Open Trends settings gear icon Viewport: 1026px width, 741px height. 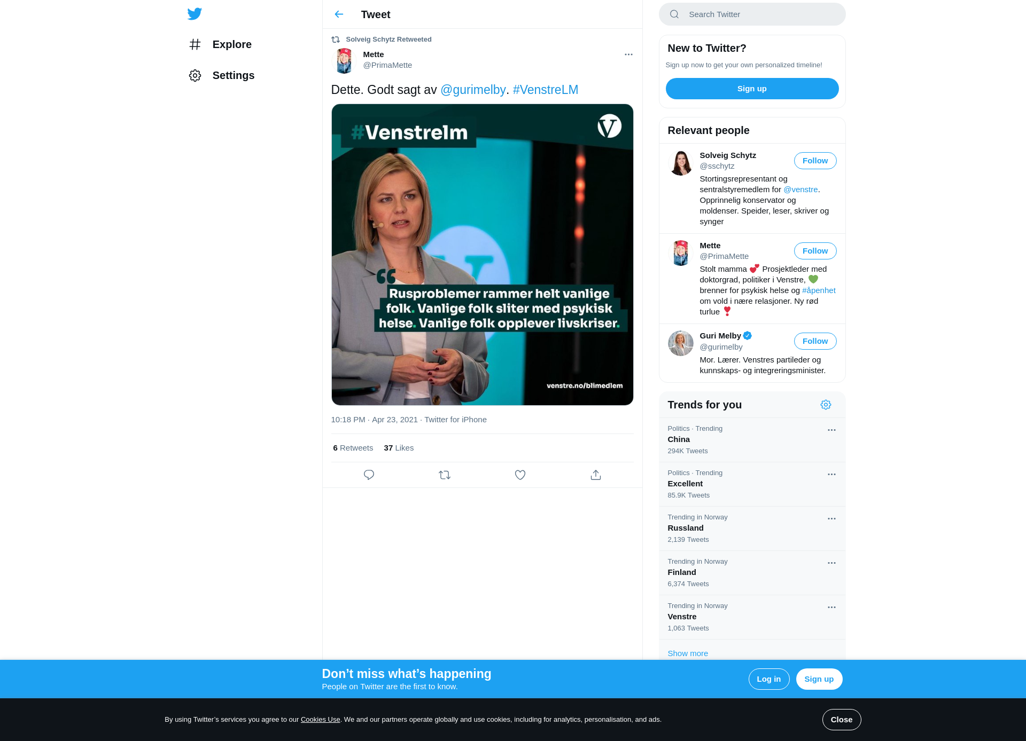click(826, 405)
